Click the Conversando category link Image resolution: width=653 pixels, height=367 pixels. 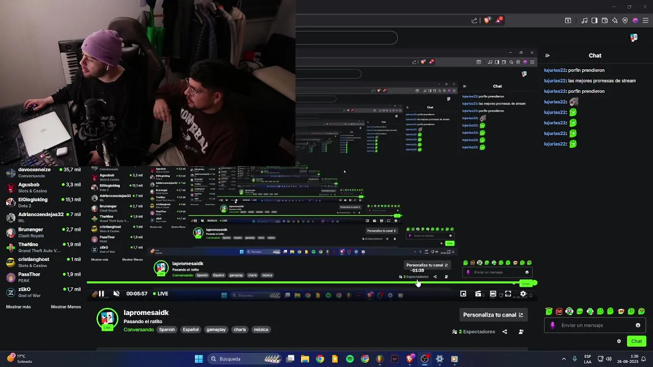[138, 330]
